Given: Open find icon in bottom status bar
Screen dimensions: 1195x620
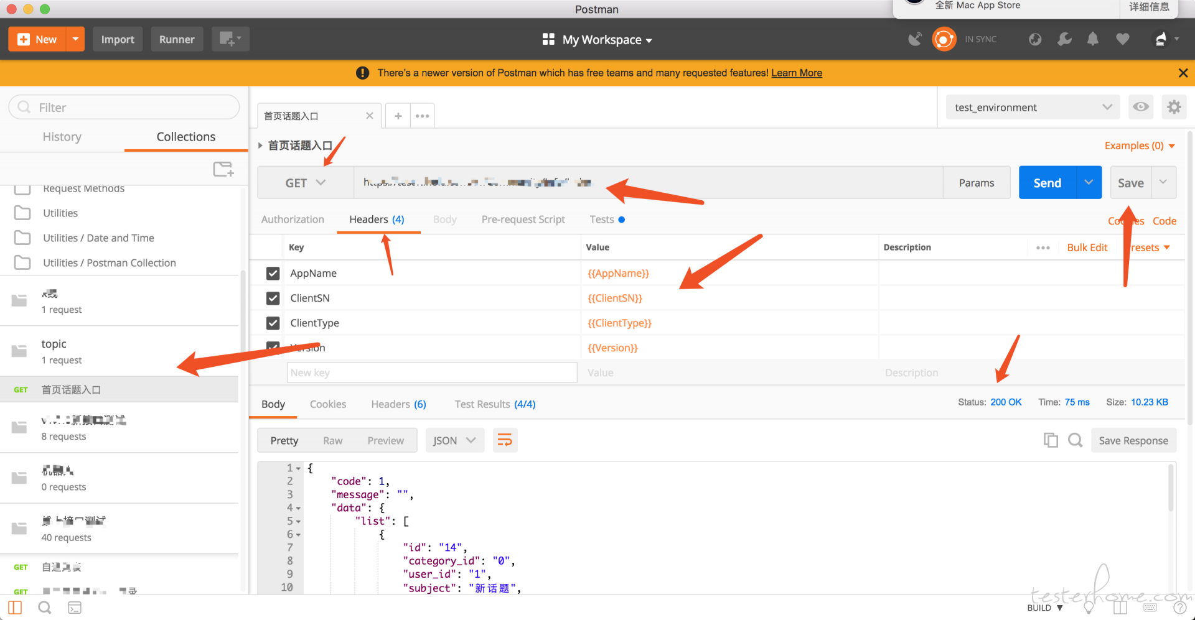Looking at the screenshot, I should coord(45,608).
